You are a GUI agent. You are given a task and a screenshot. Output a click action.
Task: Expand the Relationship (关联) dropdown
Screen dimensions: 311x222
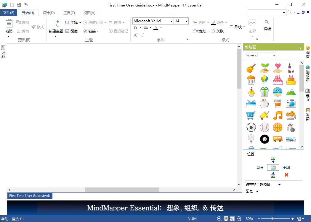point(226,31)
